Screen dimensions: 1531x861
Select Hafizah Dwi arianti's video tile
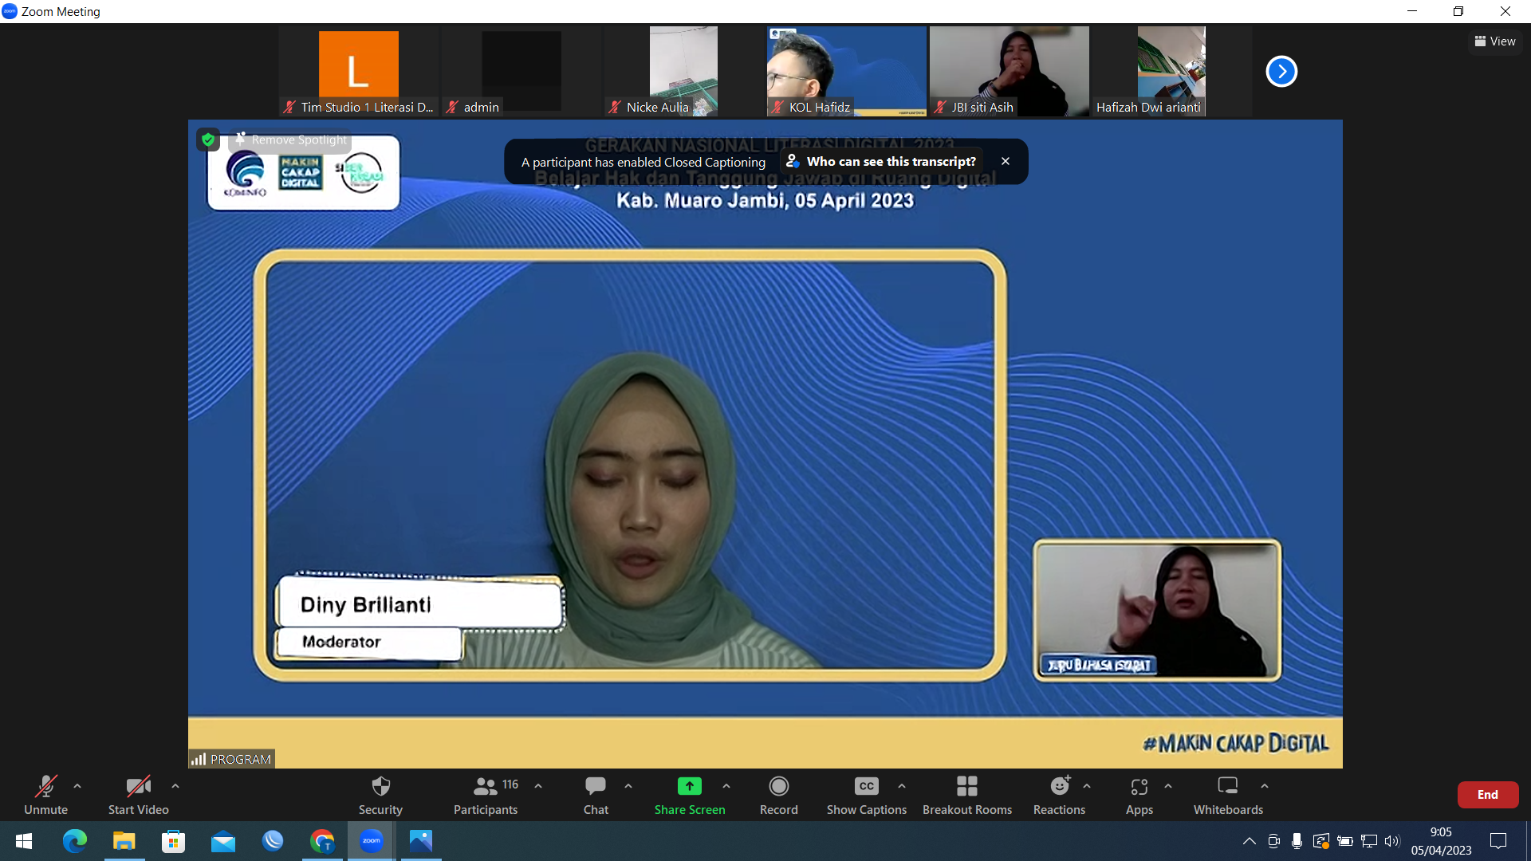click(1172, 72)
